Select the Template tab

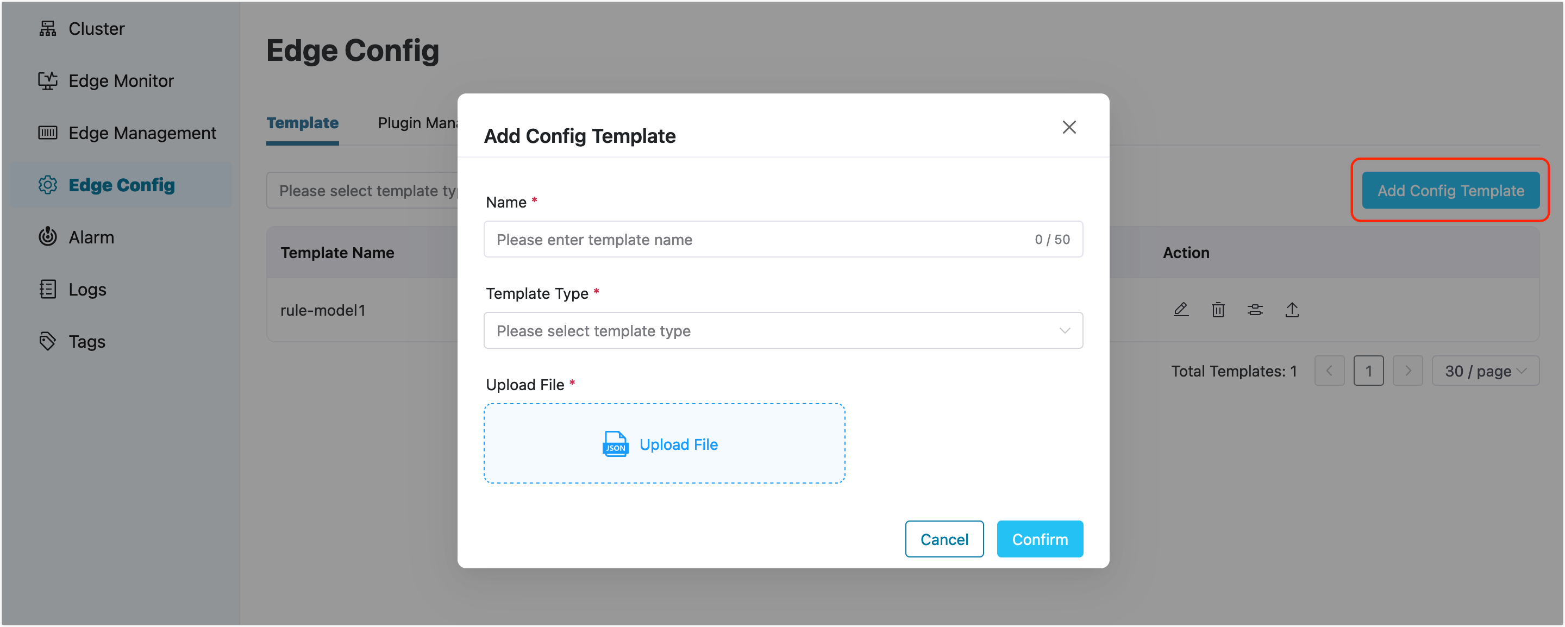303,123
